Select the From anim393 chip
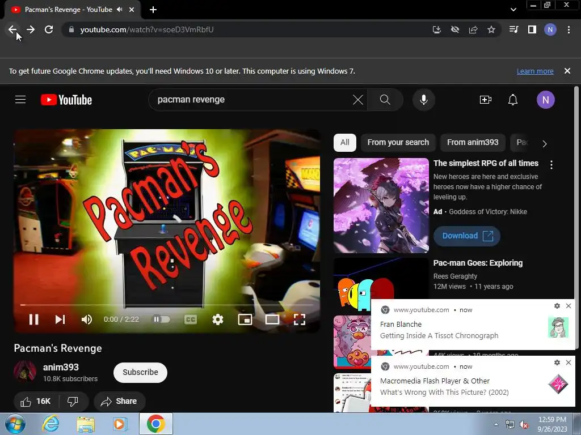 click(473, 142)
